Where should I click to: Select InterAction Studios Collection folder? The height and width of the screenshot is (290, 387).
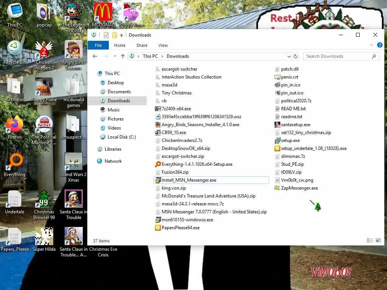191,77
